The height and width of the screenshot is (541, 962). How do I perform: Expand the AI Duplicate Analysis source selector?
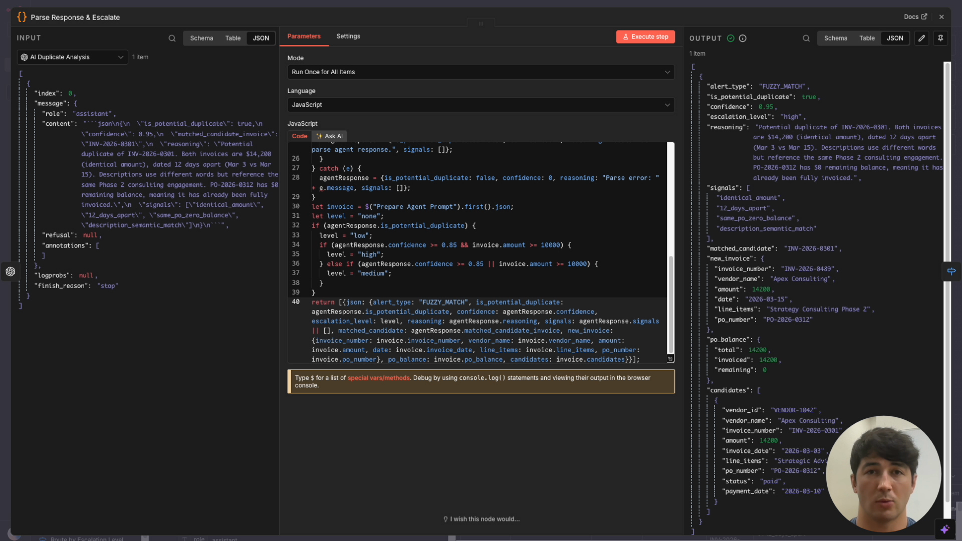73,57
